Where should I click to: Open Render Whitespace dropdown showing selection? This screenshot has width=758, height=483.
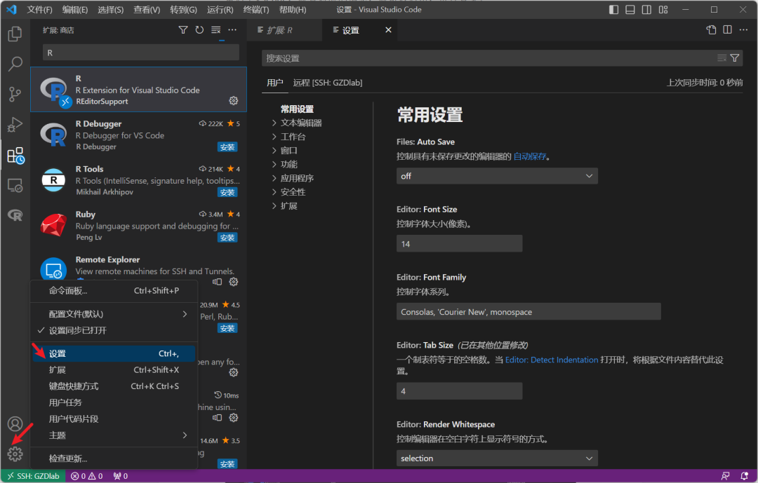497,458
